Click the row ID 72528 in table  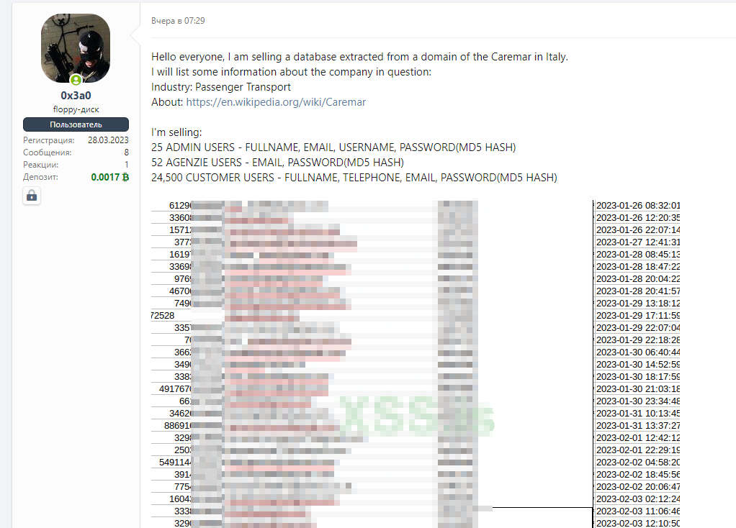pos(163,316)
